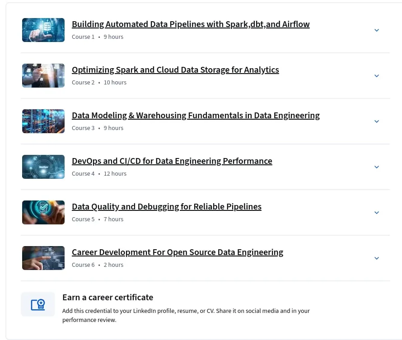This screenshot has width=402, height=340.
Task: Expand Course 3 details chevron
Action: (x=376, y=121)
